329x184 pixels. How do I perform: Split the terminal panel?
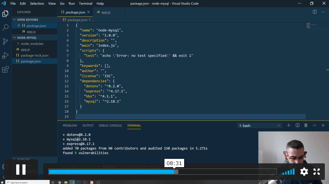(297, 126)
